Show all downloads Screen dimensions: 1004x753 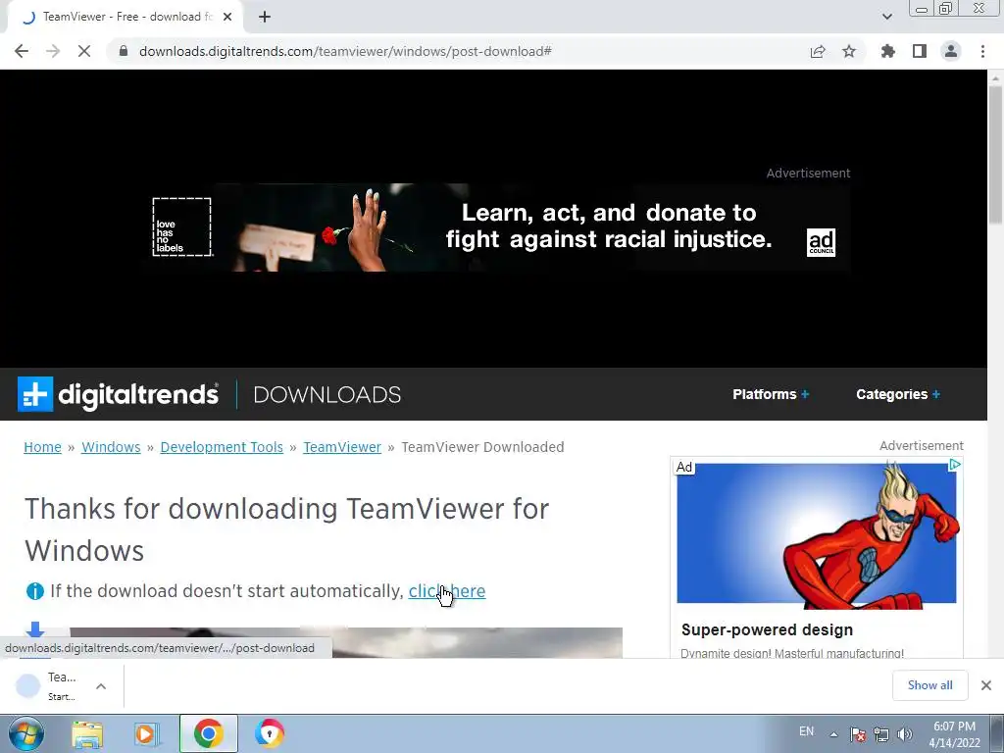pyautogui.click(x=929, y=685)
